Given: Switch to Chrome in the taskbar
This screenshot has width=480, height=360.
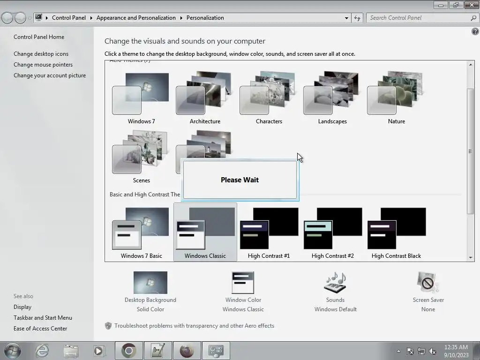Looking at the screenshot, I should click(128, 351).
